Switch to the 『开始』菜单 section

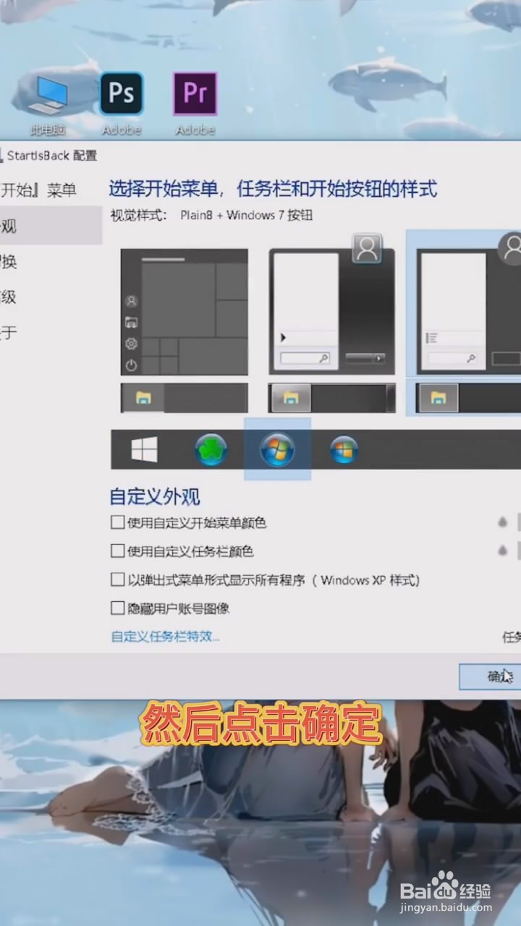pos(38,190)
